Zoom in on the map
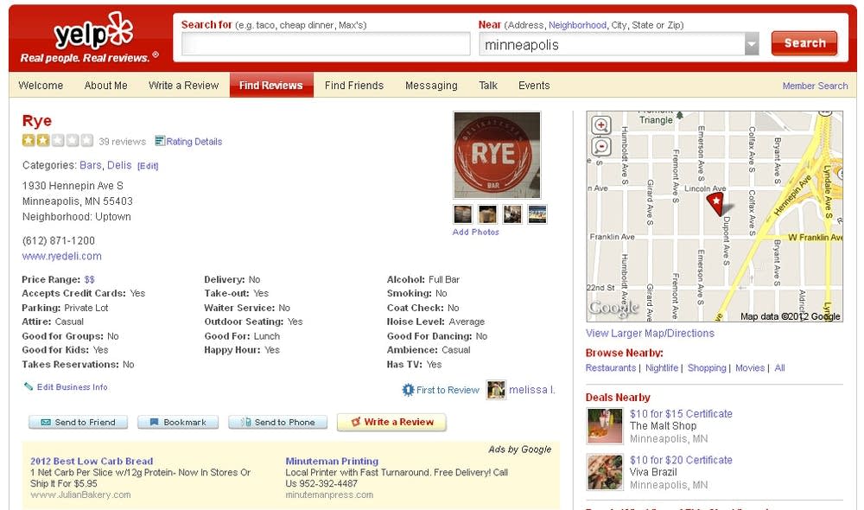Viewport: 864px width, 510px height. tap(601, 124)
